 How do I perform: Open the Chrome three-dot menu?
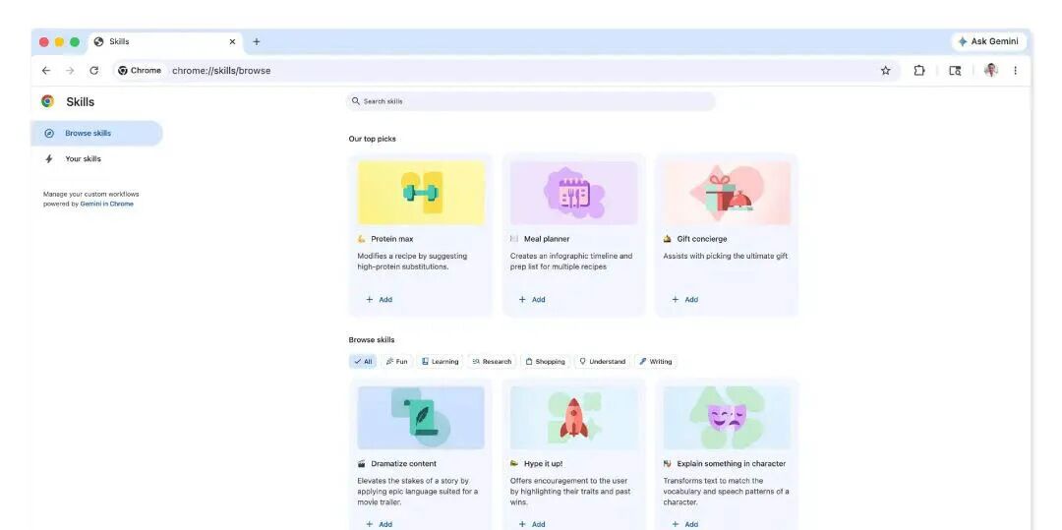tap(1015, 71)
